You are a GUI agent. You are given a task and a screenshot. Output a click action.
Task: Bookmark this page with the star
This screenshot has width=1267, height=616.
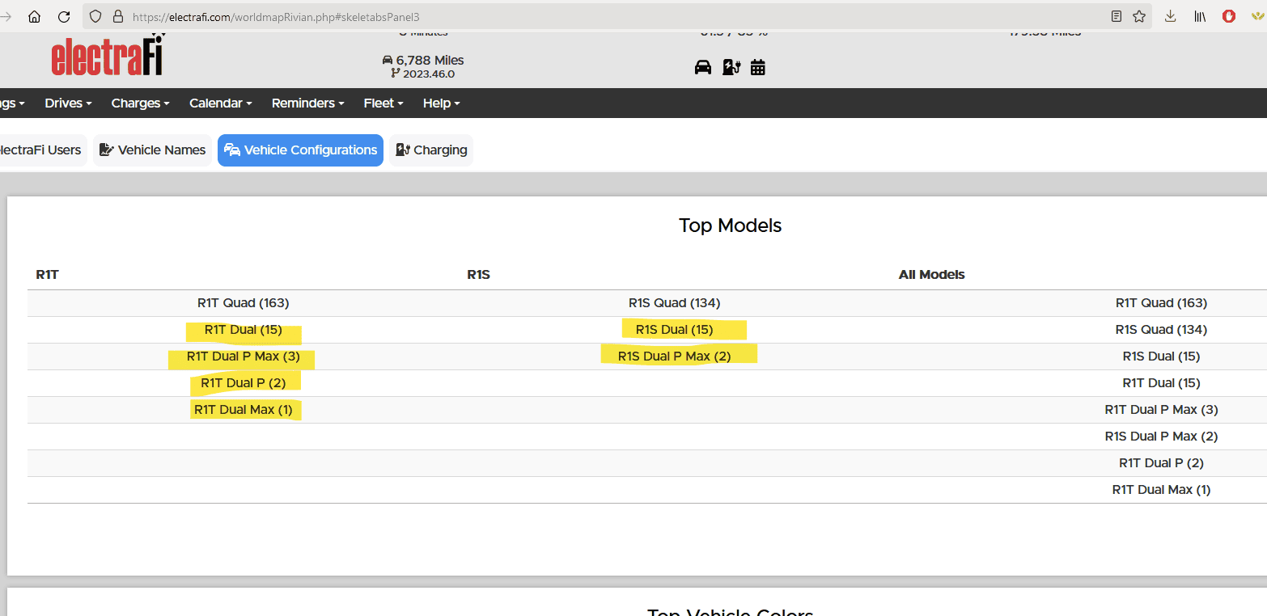coord(1139,16)
